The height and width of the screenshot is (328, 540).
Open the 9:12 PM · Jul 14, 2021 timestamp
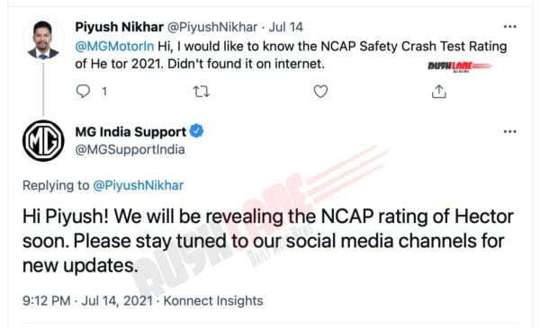click(x=87, y=301)
